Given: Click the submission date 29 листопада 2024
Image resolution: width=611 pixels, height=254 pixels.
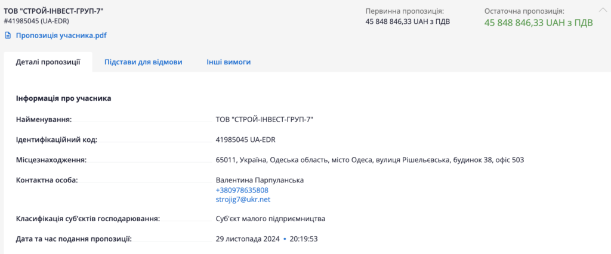Looking at the screenshot, I should (x=247, y=239).
